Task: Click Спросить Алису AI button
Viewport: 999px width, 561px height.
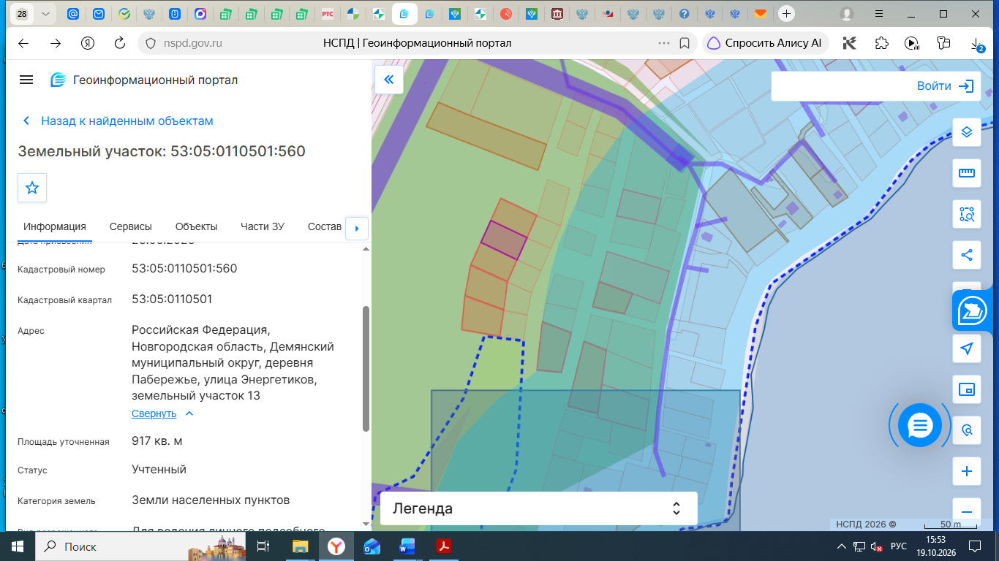Action: tap(766, 43)
